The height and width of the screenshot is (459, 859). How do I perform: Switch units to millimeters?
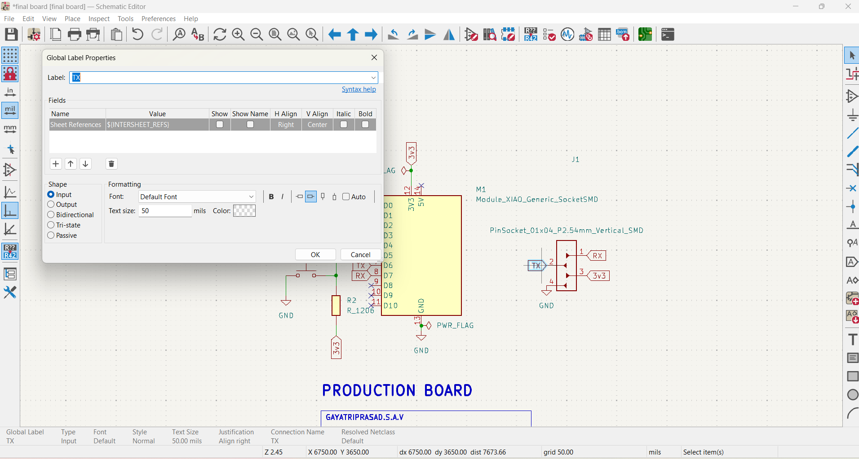tap(10, 129)
